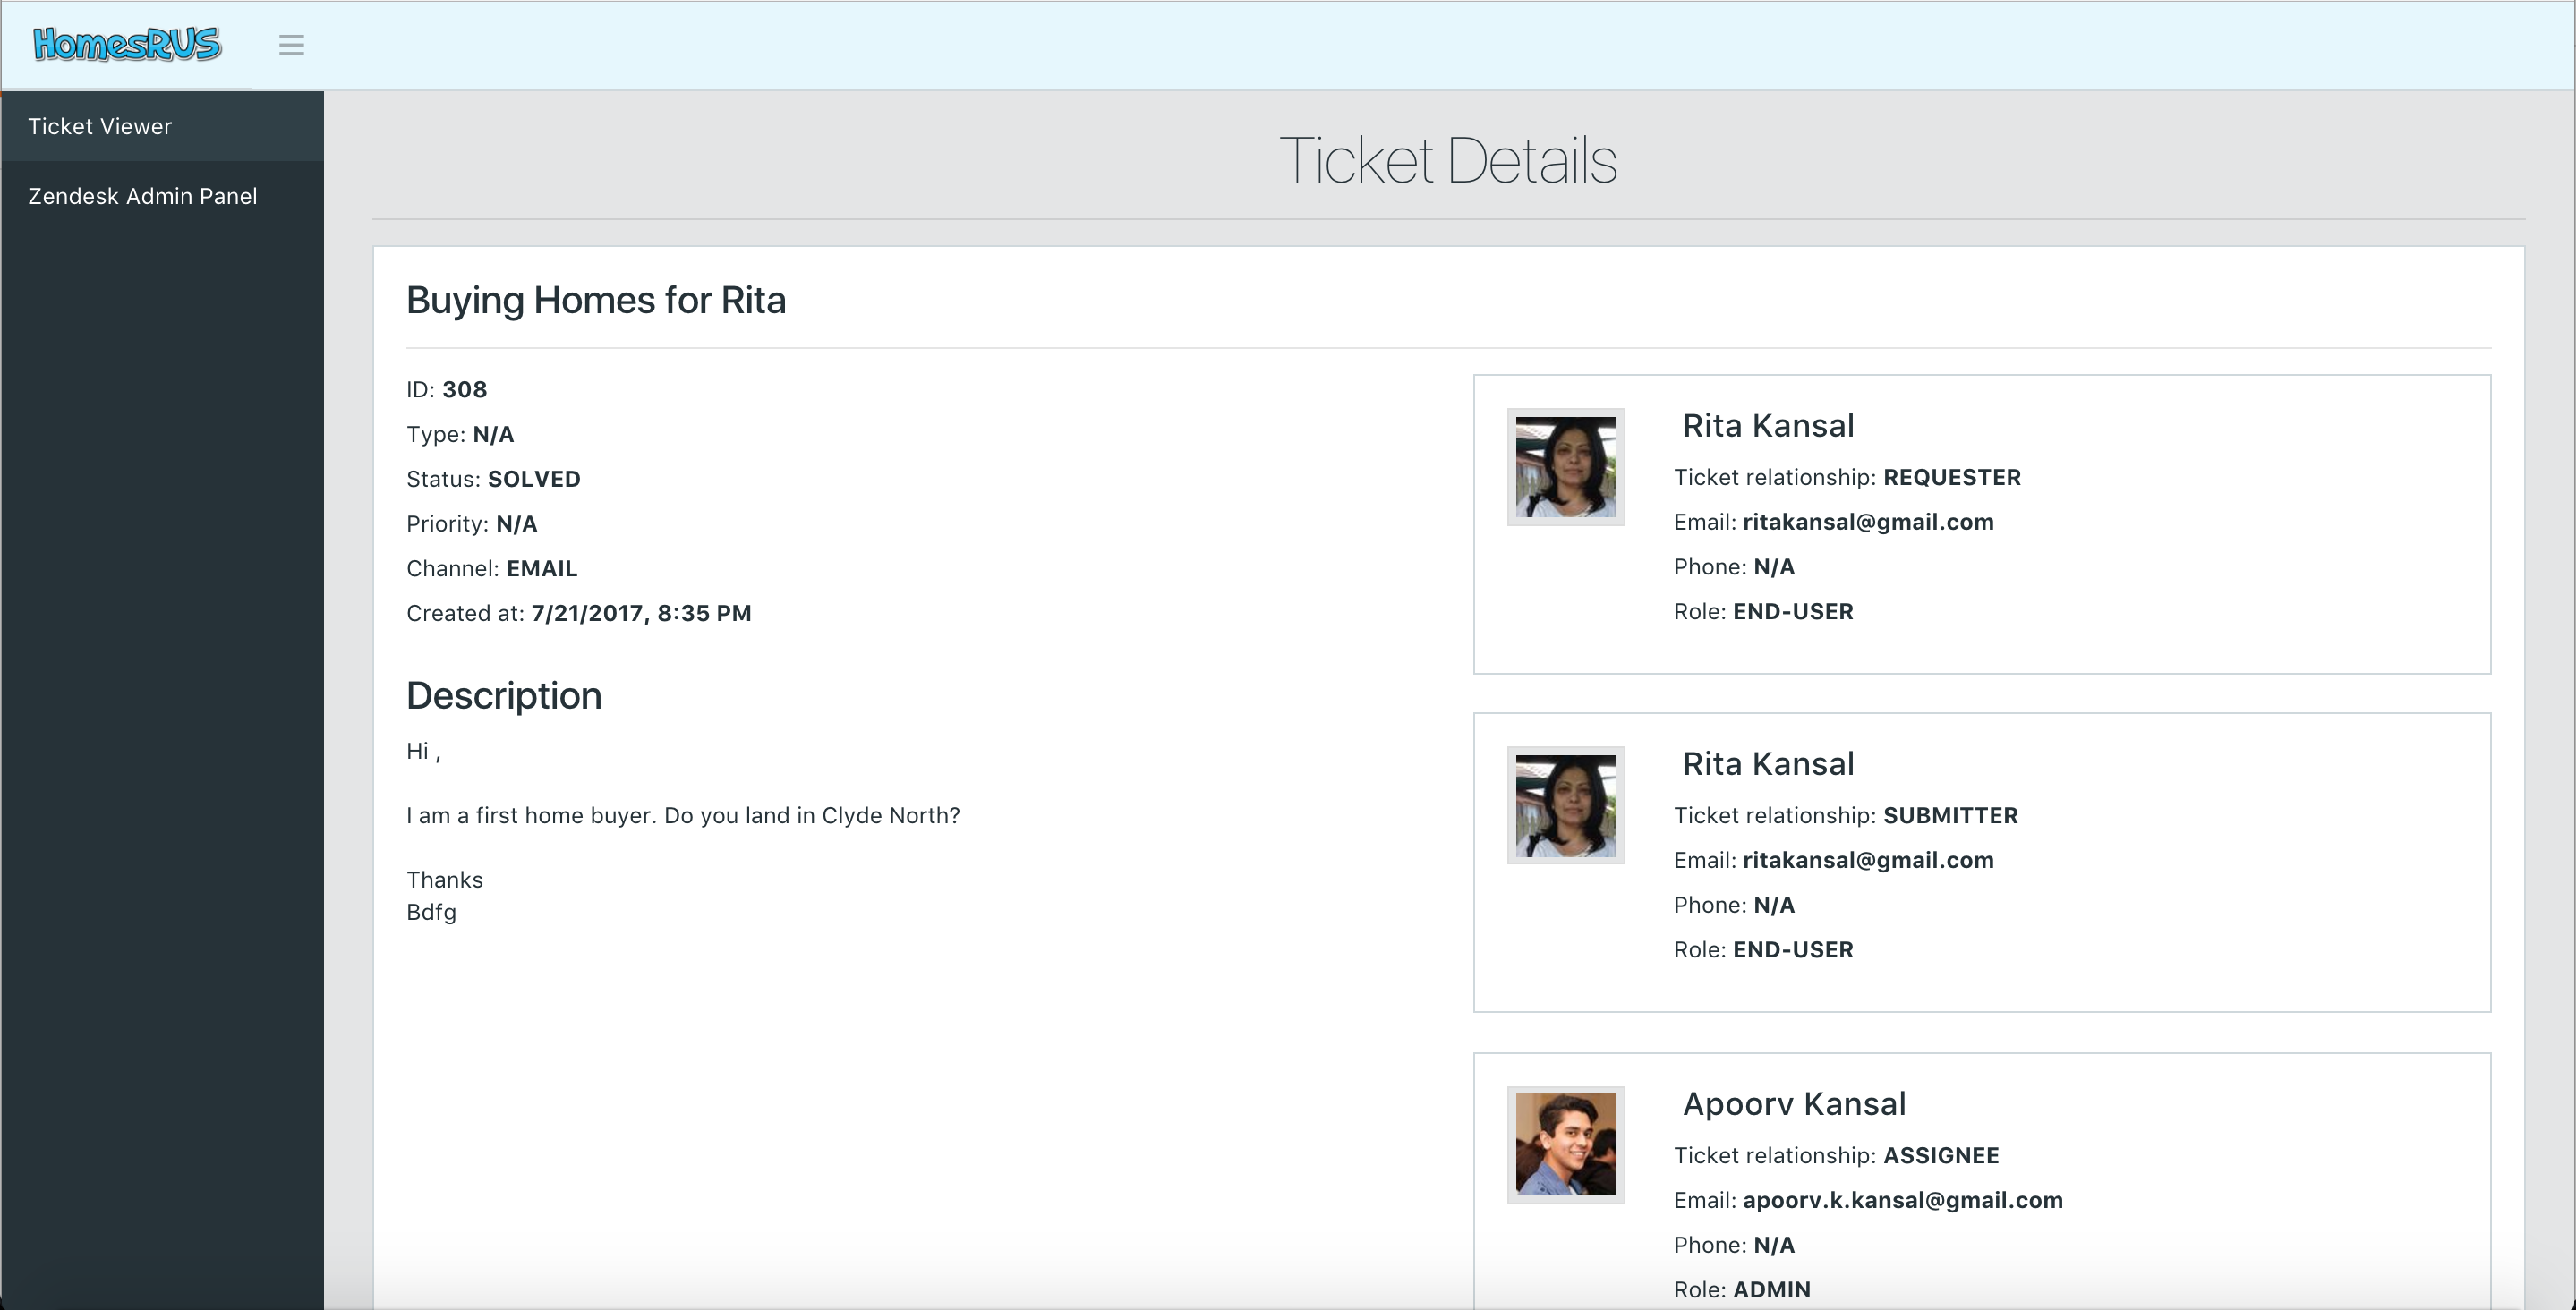Click the ASSIGNEE ticket relationship label
The image size is (2576, 1310).
coord(1940,1155)
